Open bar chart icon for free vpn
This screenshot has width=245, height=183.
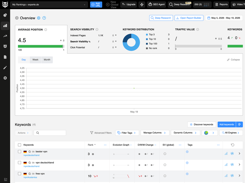(226, 176)
